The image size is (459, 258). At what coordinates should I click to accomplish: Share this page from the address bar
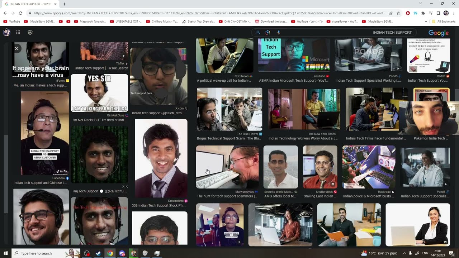tap(390, 13)
